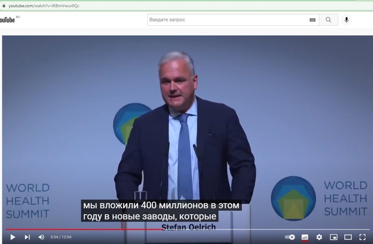Image resolution: width=373 pixels, height=244 pixels.
Task: Skip to the next video
Action: click(x=27, y=237)
